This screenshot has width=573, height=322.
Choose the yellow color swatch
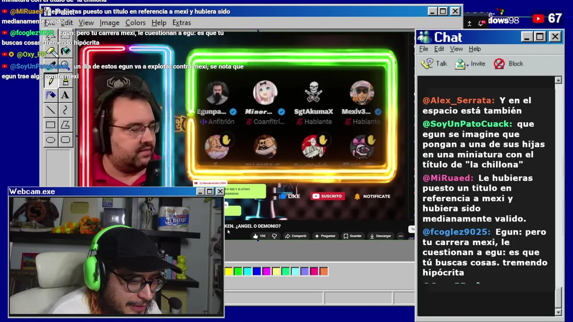229,271
